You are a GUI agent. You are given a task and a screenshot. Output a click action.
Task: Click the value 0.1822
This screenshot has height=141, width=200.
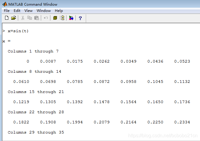coord(21,122)
